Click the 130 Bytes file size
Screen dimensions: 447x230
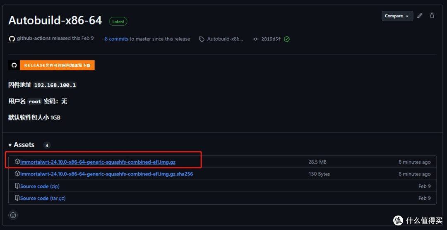pos(319,174)
